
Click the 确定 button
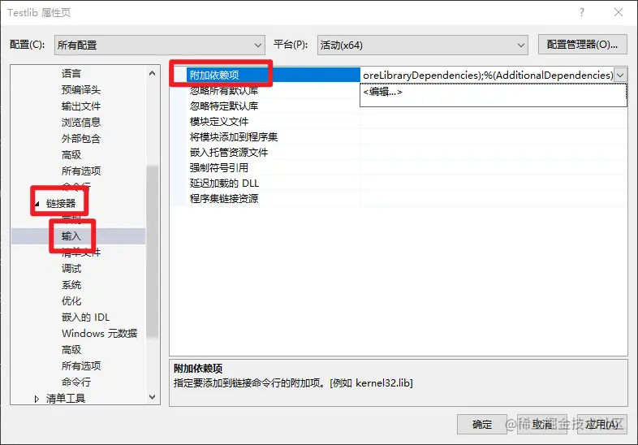(482, 425)
